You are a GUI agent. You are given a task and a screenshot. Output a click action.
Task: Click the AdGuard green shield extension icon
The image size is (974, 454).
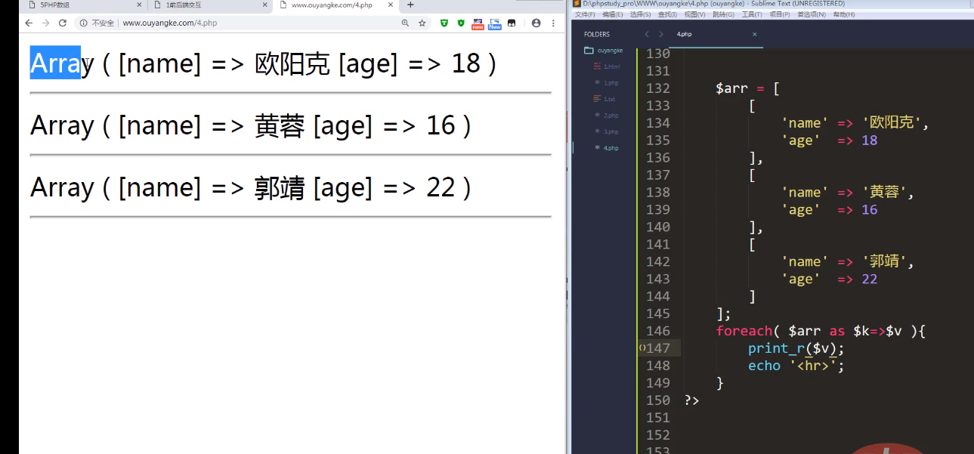[x=460, y=23]
